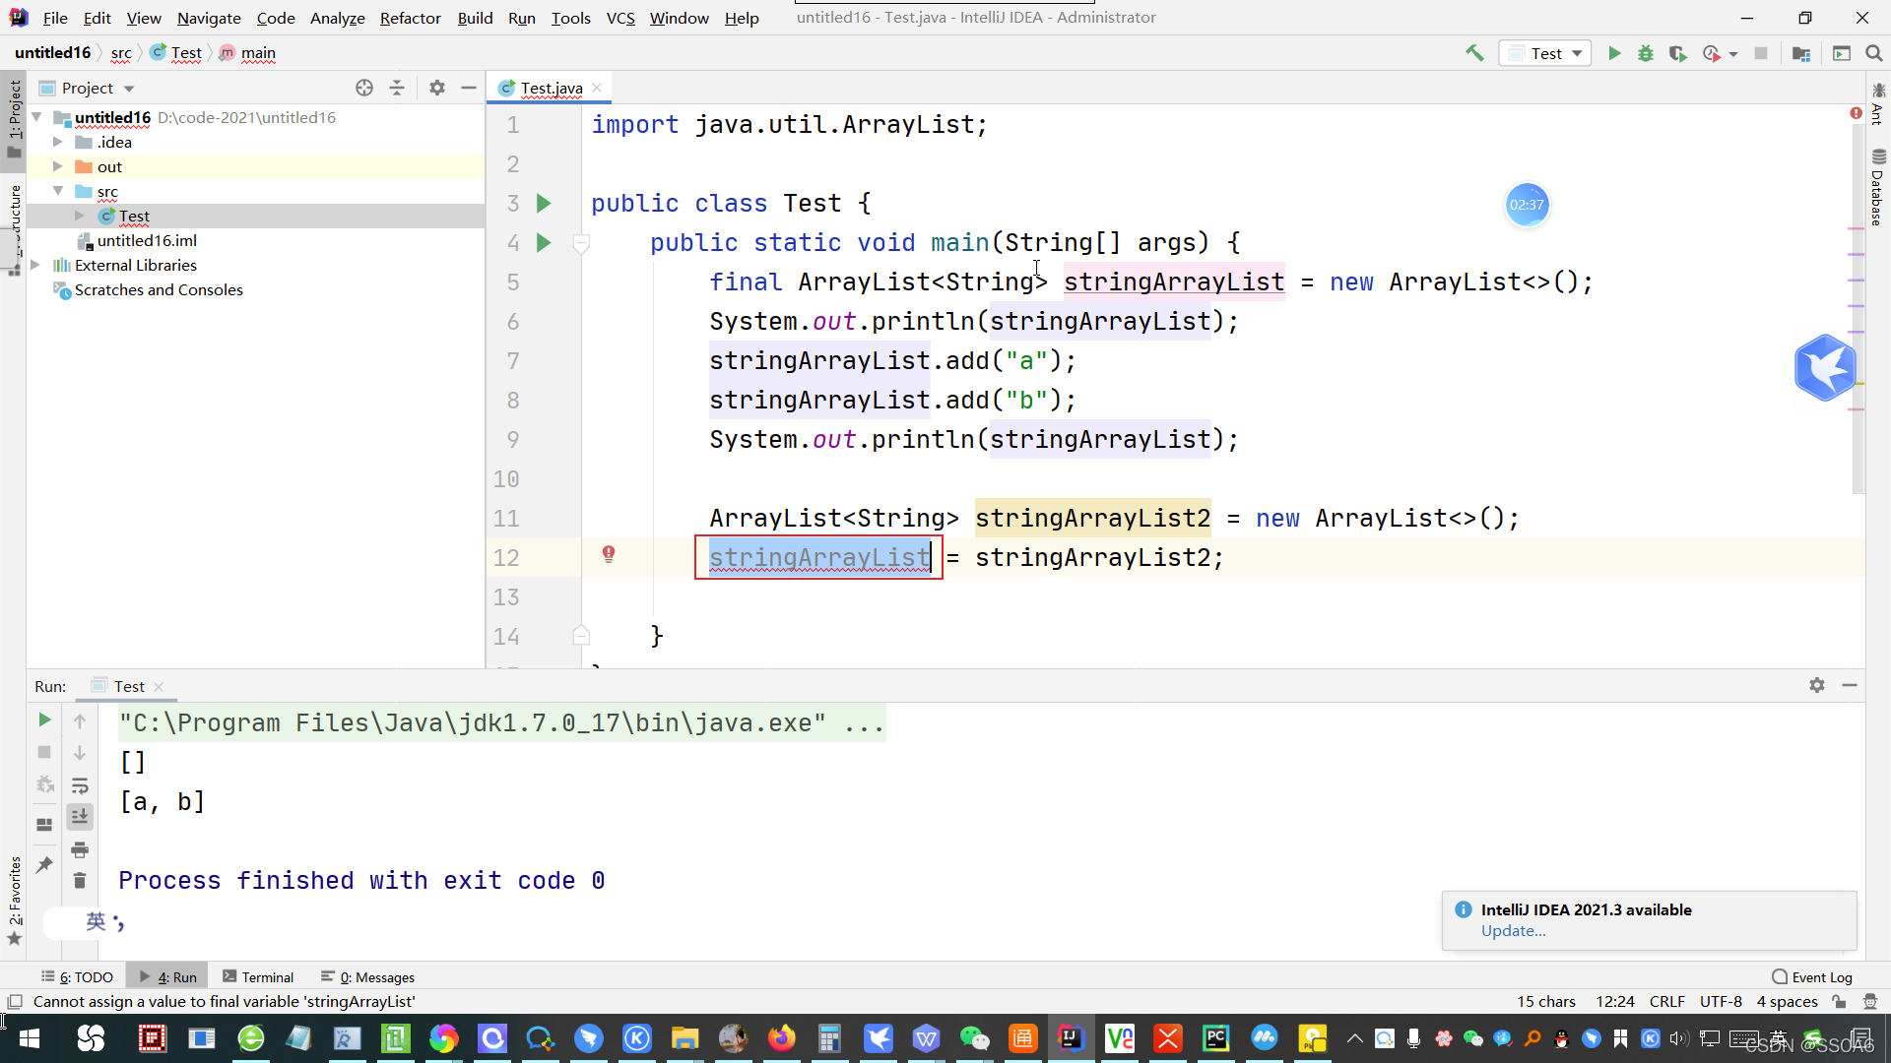Click UTF-8 encoding in status bar
The height and width of the screenshot is (1063, 1891).
[1721, 1002]
